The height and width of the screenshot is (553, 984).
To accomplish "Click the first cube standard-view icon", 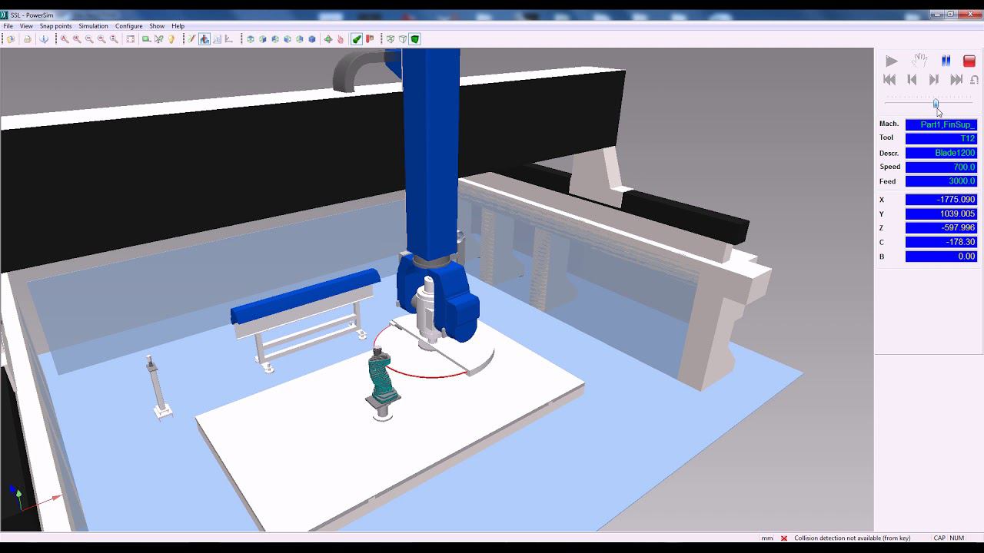I will tap(250, 39).
